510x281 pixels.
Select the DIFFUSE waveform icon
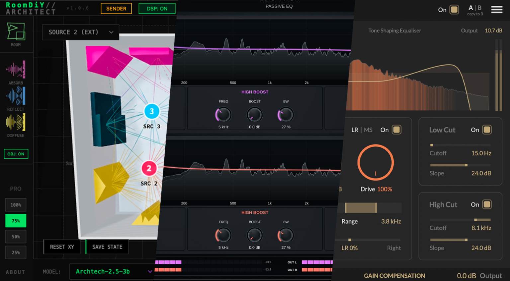point(16,122)
